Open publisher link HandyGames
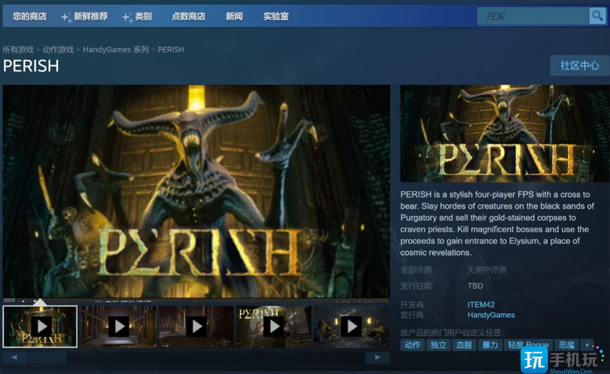This screenshot has height=374, width=610. pyautogui.click(x=491, y=315)
